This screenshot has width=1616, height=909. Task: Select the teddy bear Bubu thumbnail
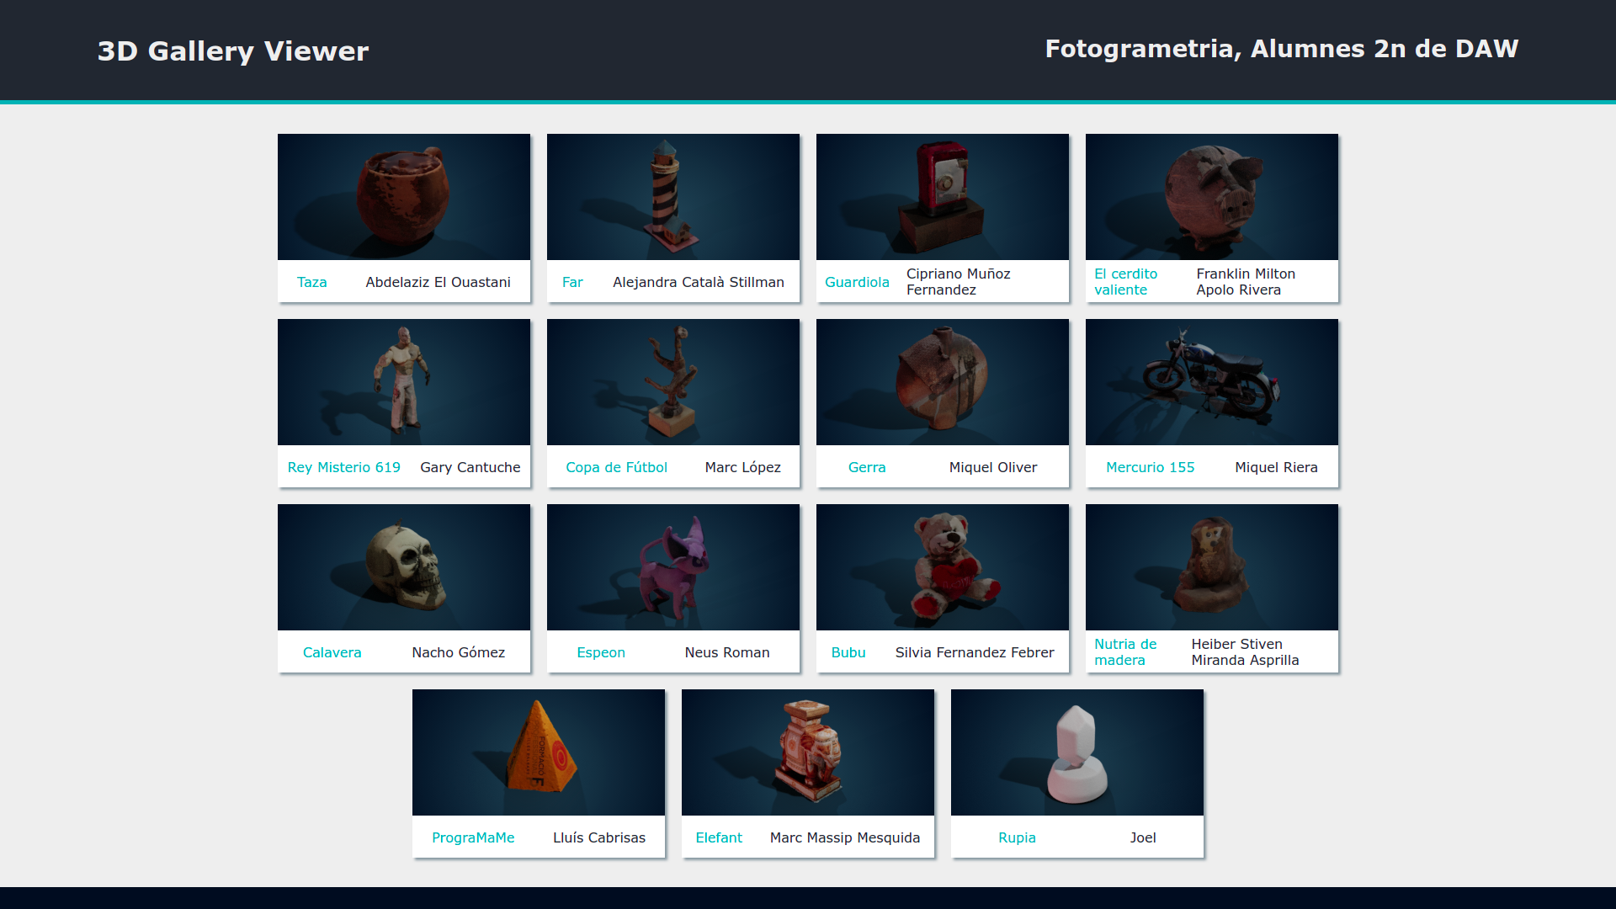click(942, 566)
